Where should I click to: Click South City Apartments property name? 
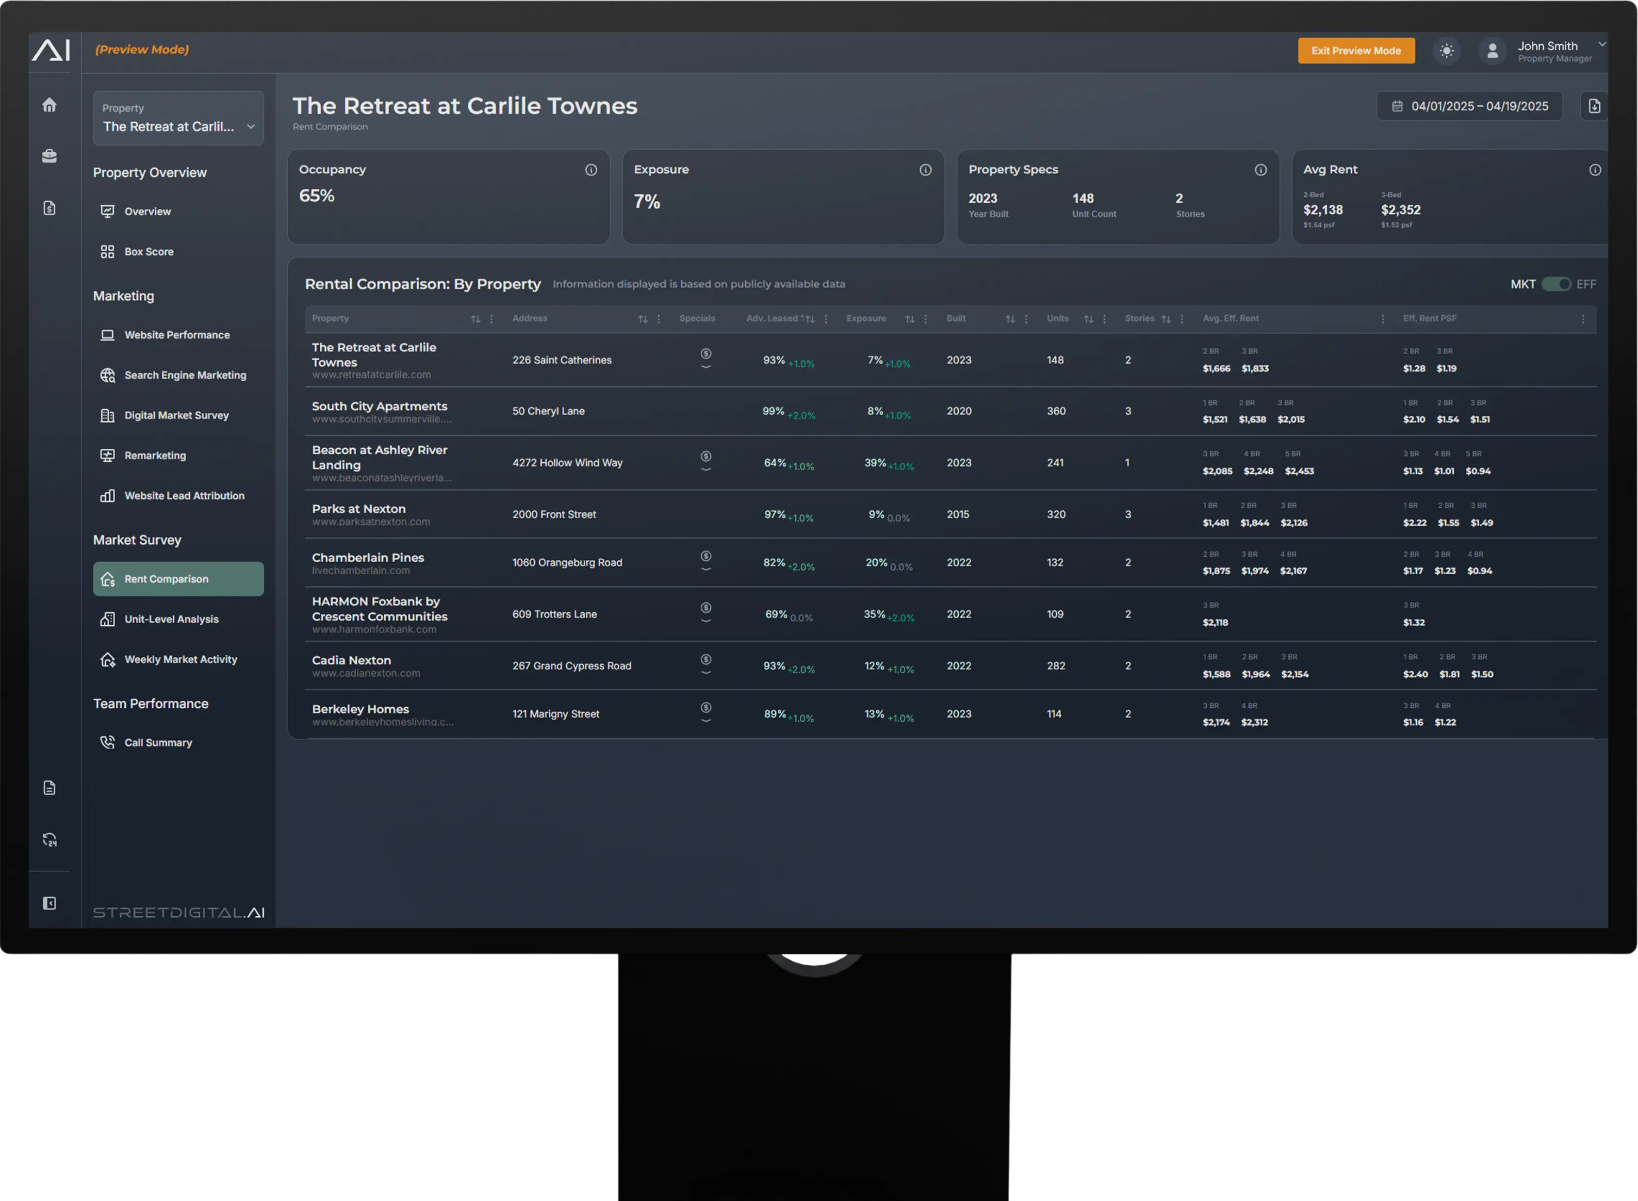point(379,406)
